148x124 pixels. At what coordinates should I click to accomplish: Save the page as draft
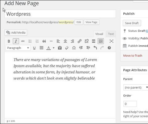click(132, 23)
